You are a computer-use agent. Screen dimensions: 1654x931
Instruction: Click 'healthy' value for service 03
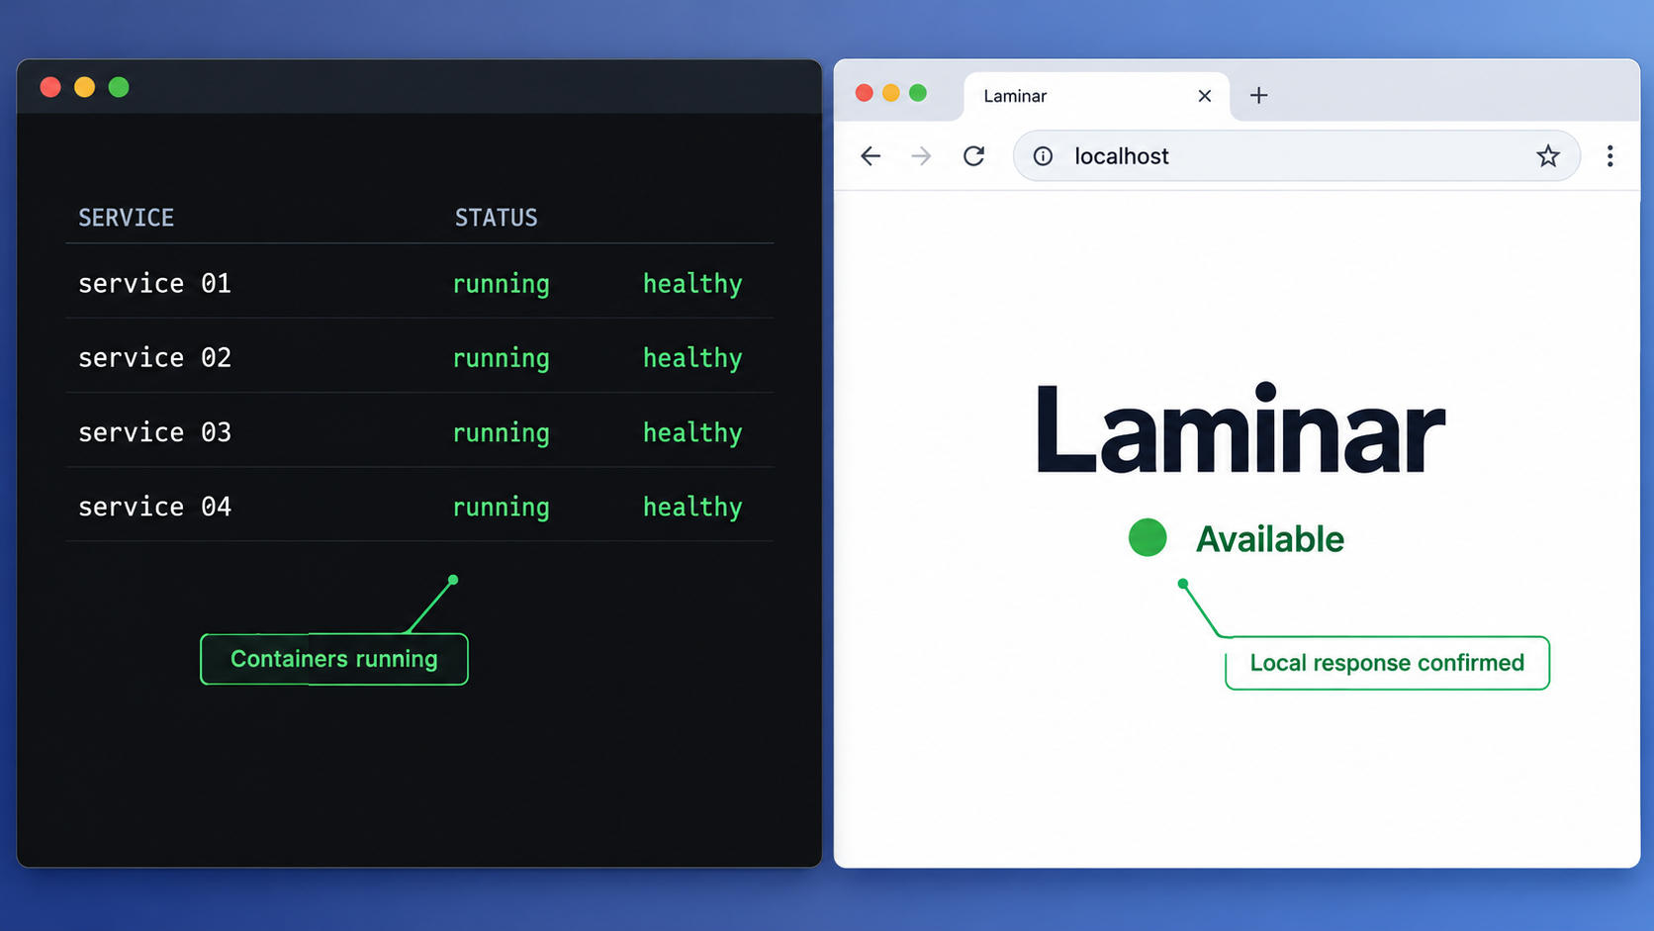click(692, 433)
